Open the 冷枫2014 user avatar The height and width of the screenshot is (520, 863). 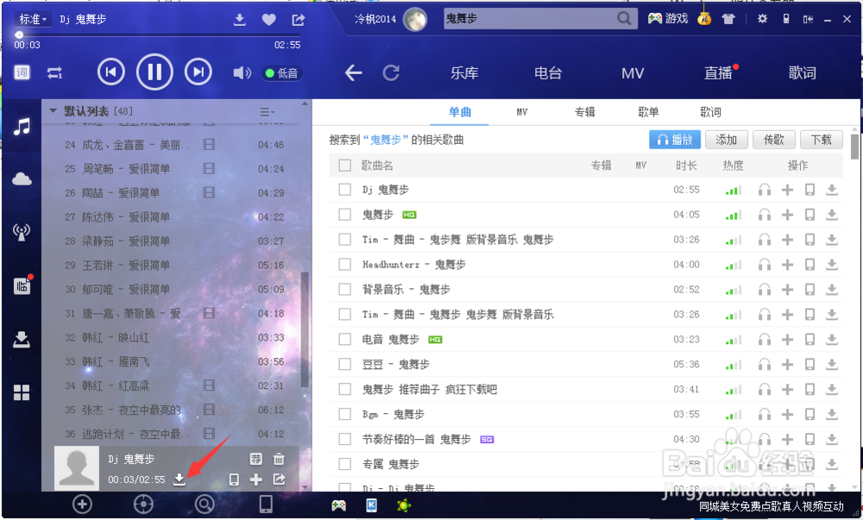[x=415, y=19]
